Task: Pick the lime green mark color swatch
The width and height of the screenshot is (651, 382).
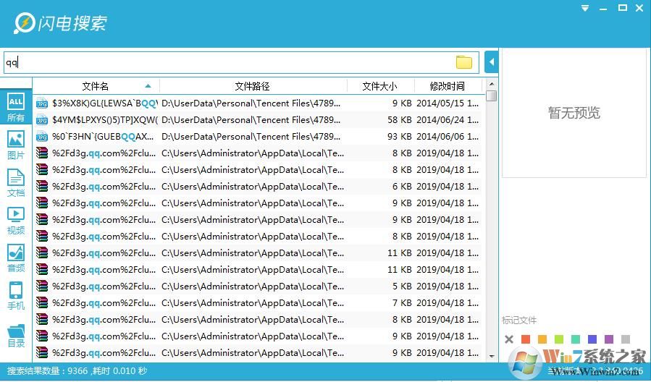Action: tap(559, 339)
